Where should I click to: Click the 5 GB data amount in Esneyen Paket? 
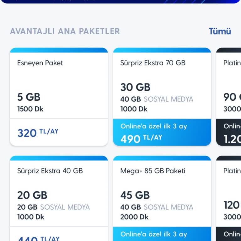click(x=29, y=97)
